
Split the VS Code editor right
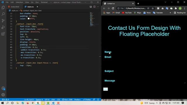coord(94,7)
